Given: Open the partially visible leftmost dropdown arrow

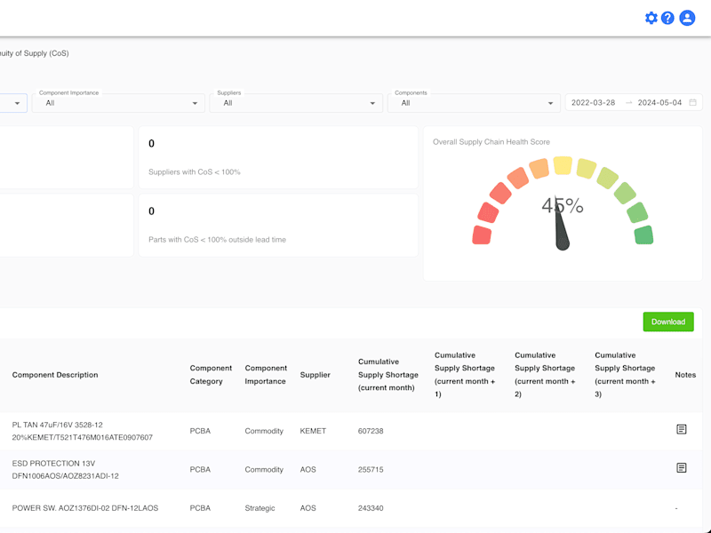Looking at the screenshot, I should [17, 103].
